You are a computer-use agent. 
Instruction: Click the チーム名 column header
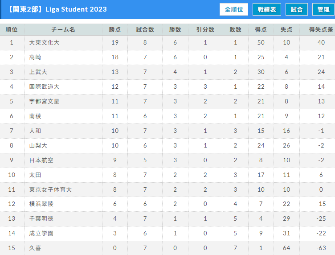[63, 29]
